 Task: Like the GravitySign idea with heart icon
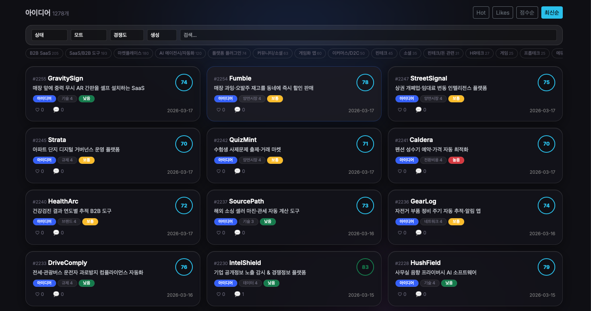37,110
